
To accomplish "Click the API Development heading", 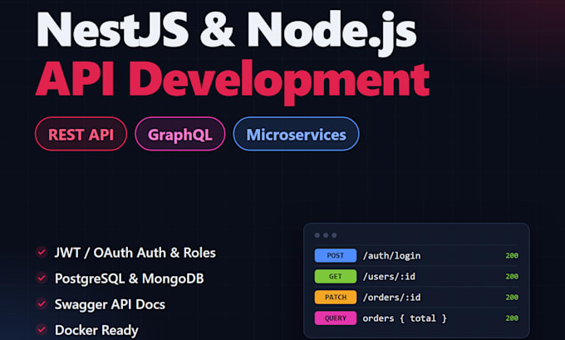I will click(x=233, y=81).
